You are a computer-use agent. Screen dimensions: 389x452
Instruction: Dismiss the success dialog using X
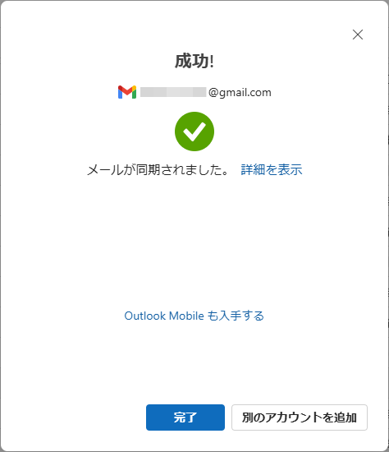click(358, 35)
